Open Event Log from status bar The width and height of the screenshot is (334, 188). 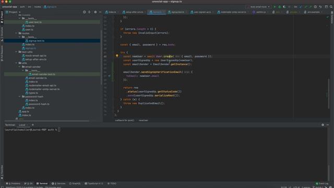[x=322, y=183]
